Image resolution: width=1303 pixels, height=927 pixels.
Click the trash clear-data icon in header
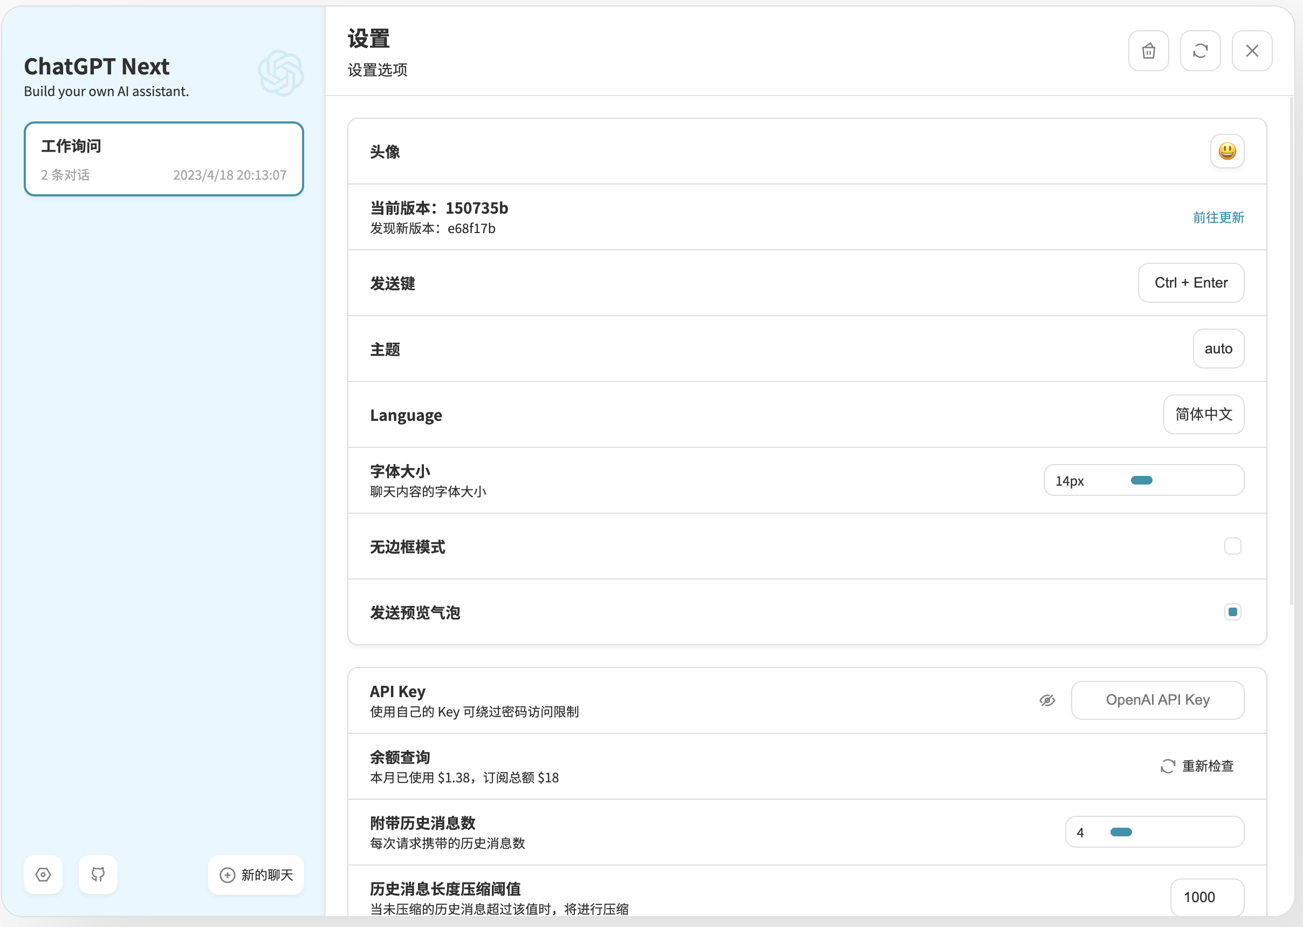coord(1148,51)
